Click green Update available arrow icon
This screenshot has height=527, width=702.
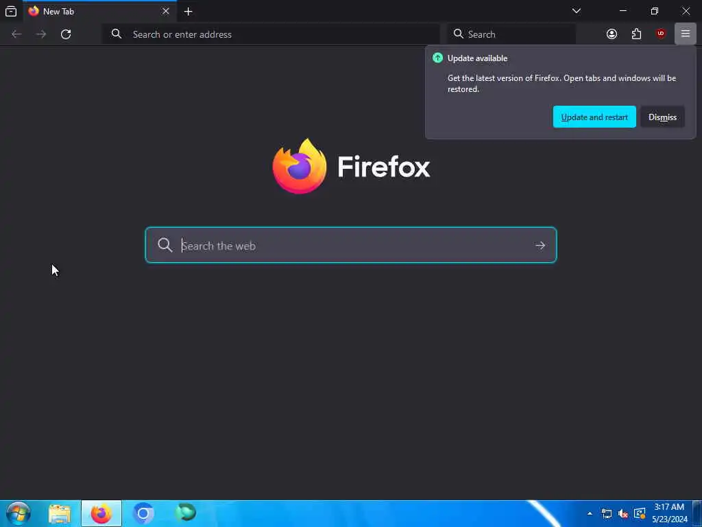[437, 58]
